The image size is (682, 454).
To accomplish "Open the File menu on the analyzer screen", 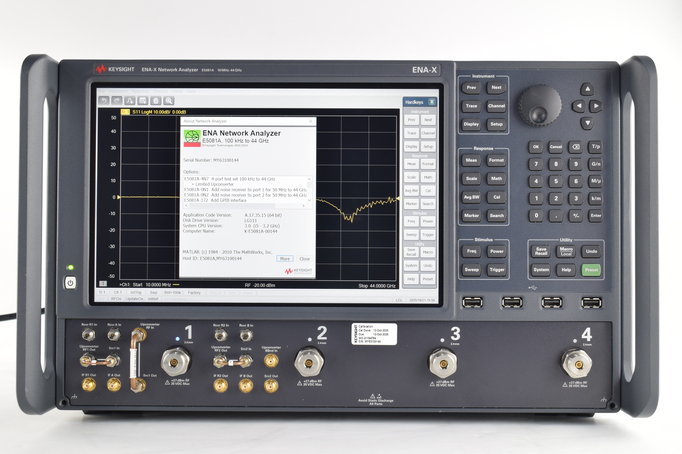I will pos(102,91).
